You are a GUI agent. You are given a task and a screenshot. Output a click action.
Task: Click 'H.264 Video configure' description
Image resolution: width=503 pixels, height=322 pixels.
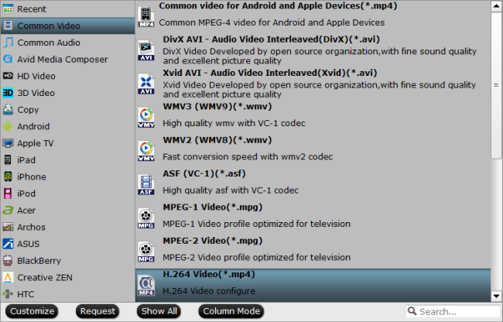coord(209,291)
